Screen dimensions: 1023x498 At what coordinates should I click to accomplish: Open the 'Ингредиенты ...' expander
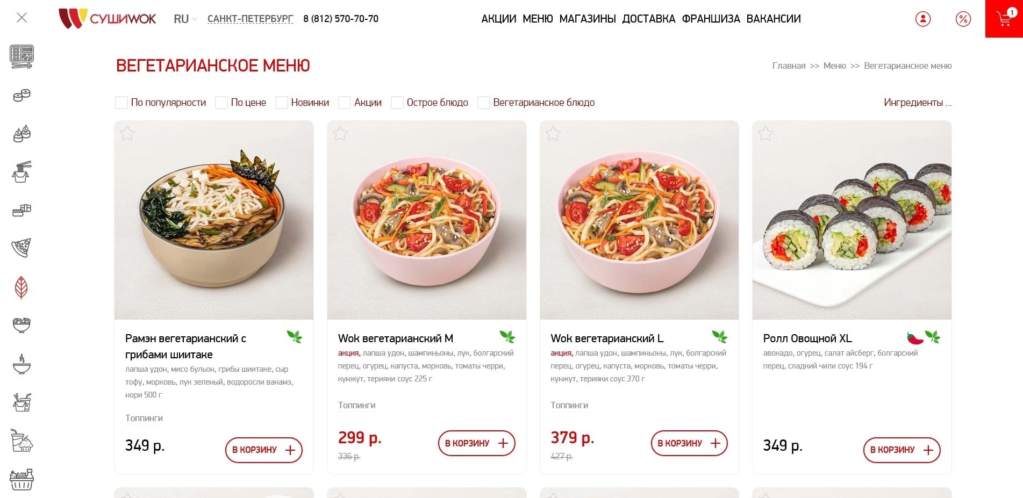point(917,102)
